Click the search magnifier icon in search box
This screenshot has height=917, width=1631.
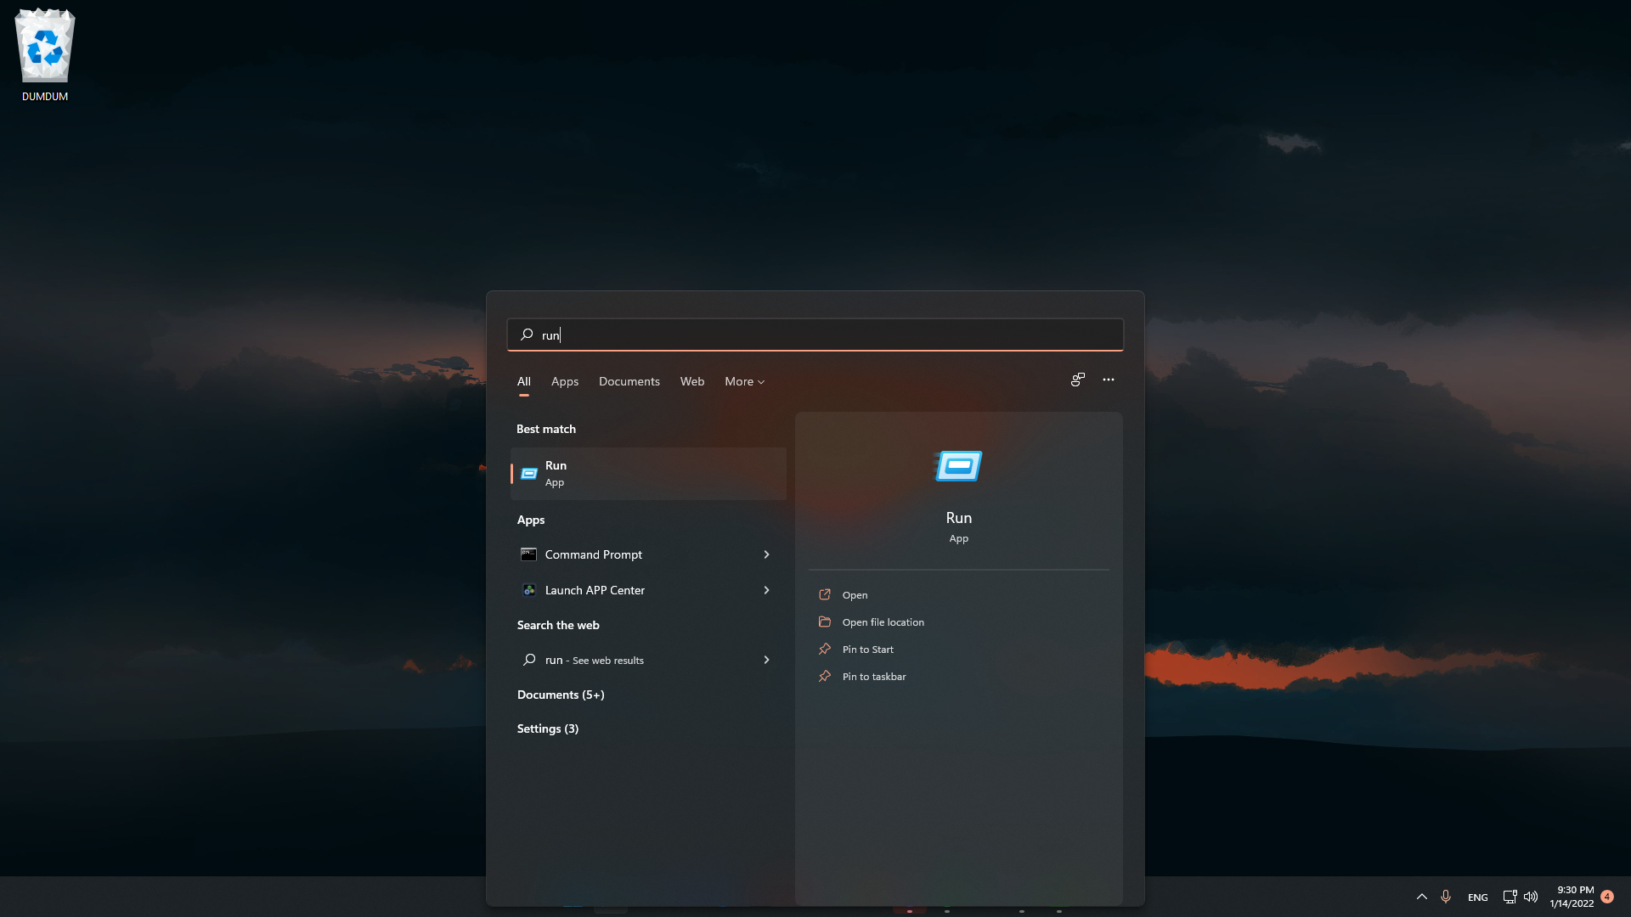coord(527,335)
